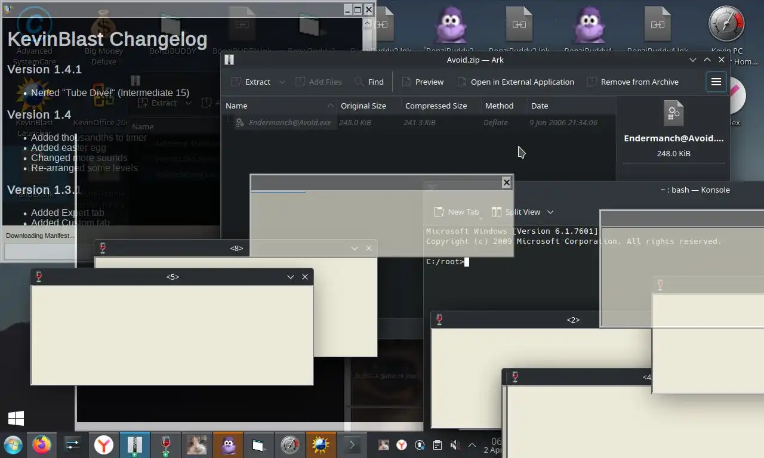Click the Konsole terminal command prompt

446,262
